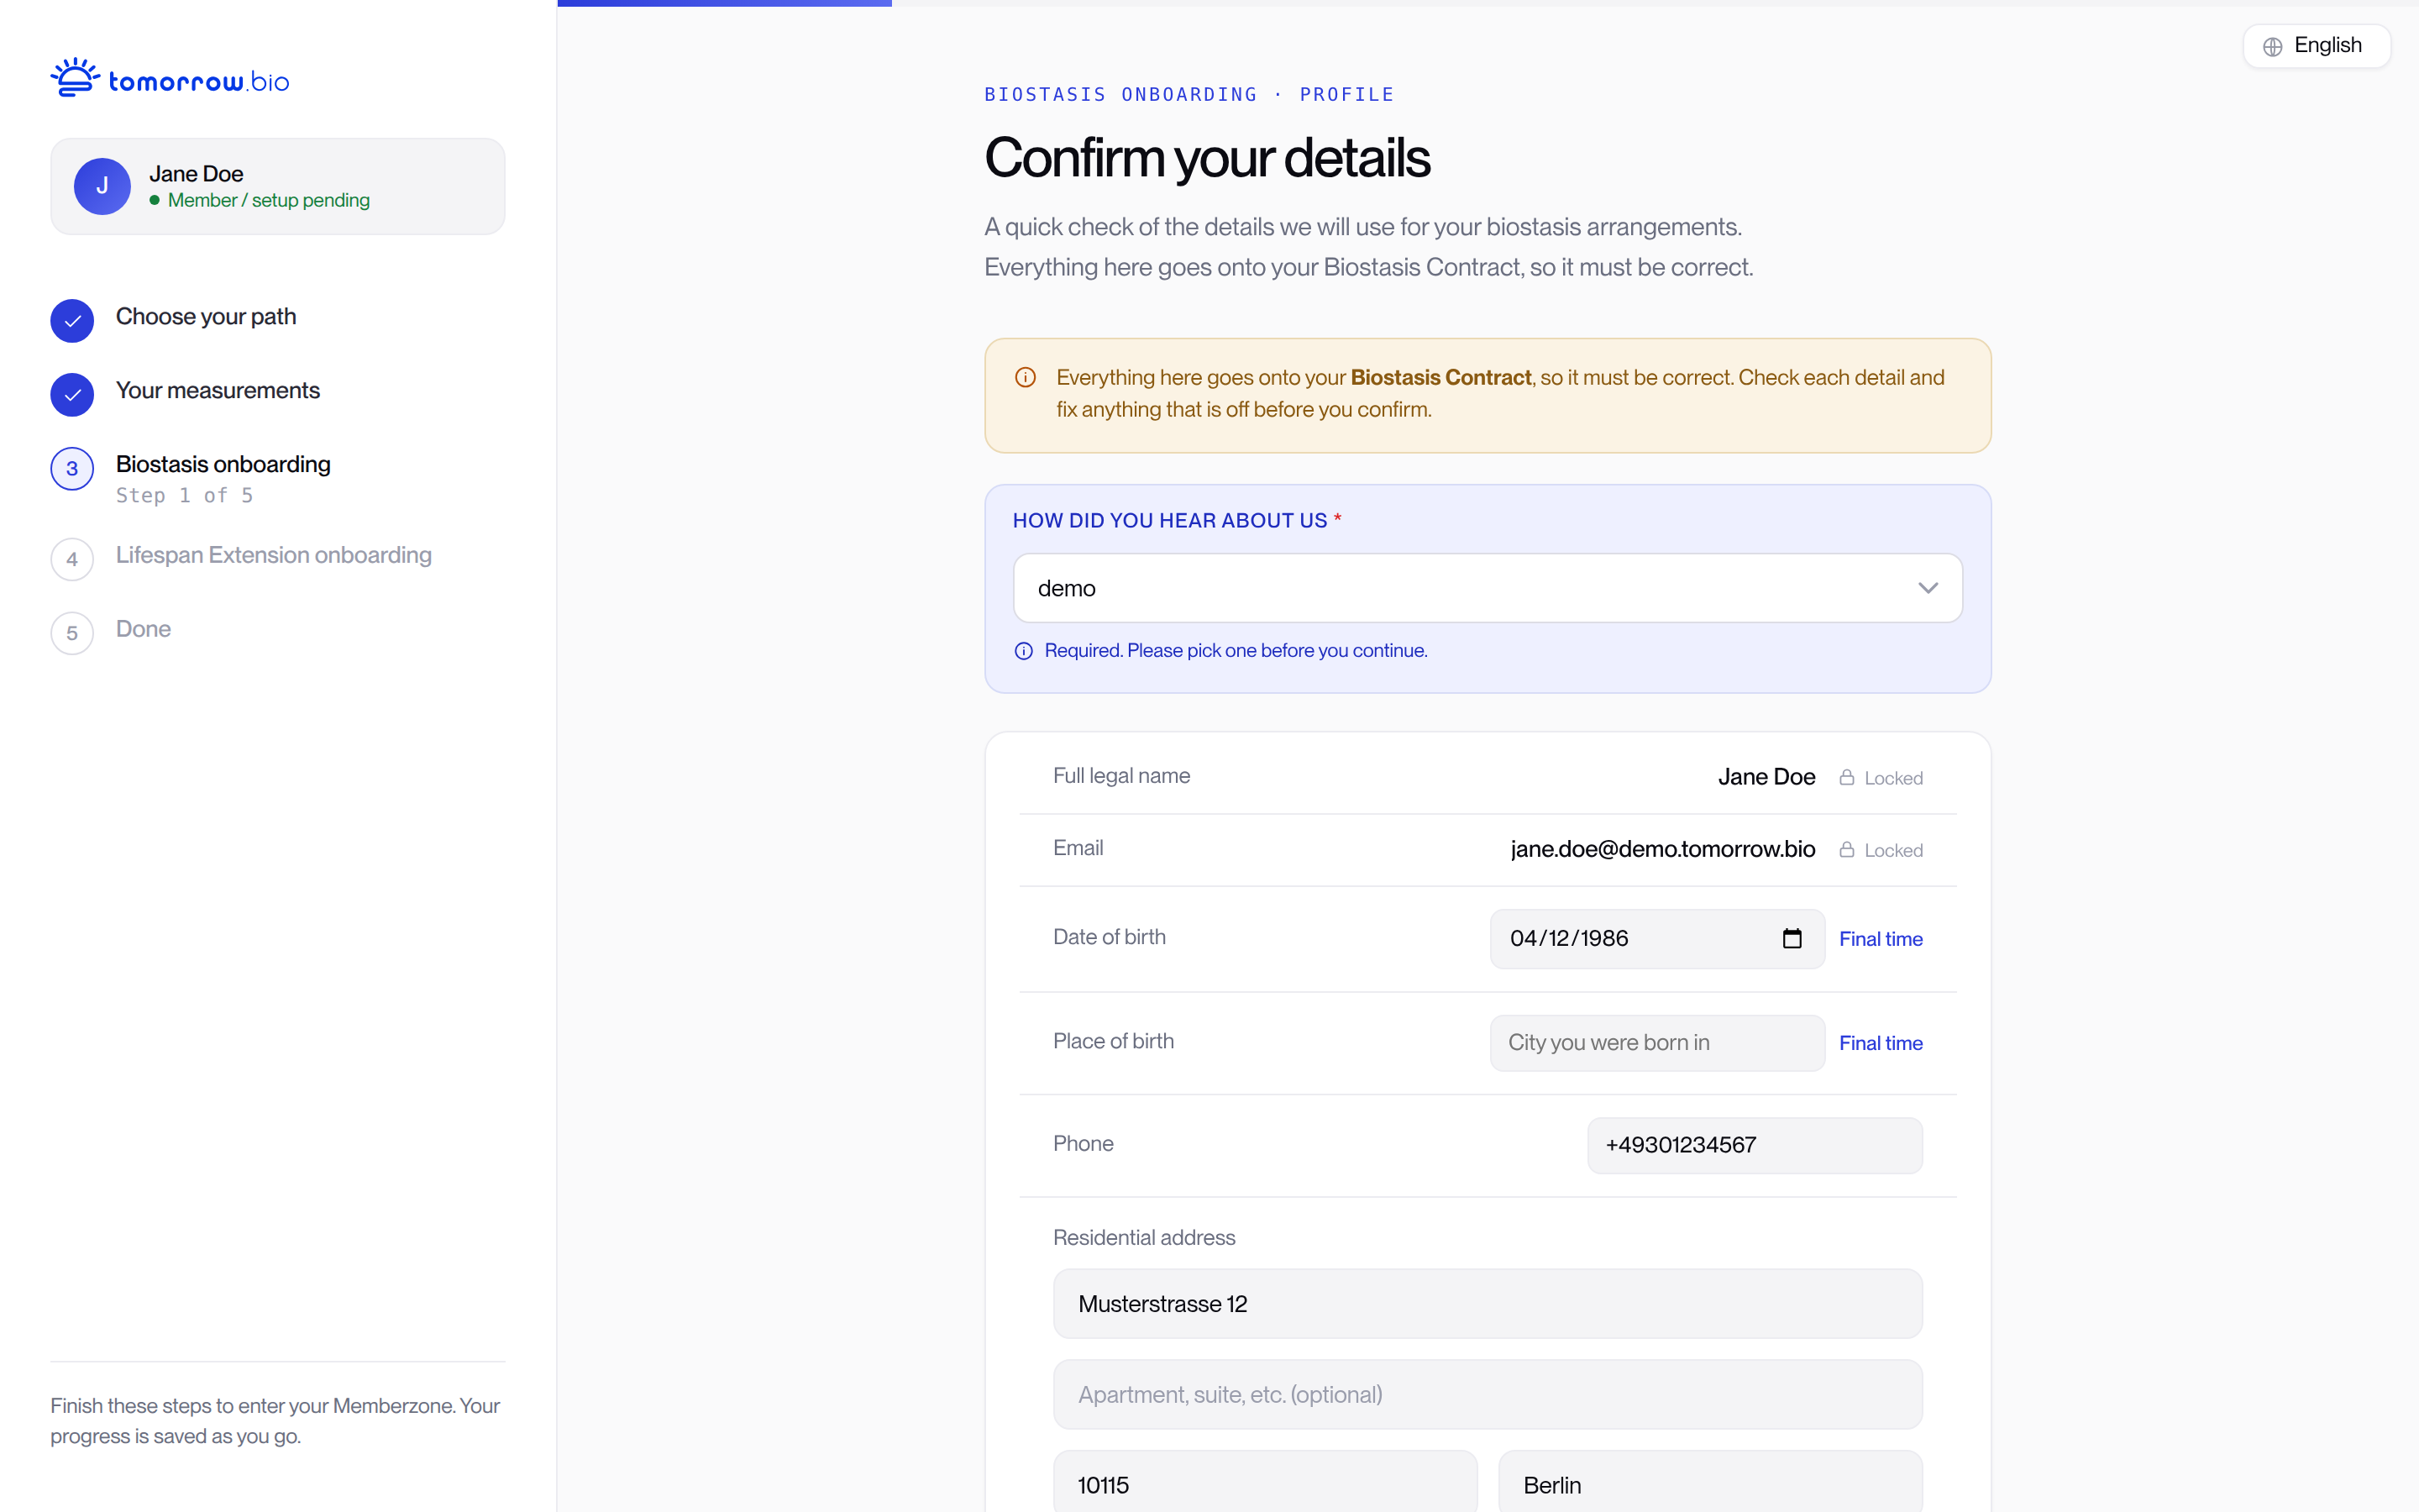This screenshot has height=1512, width=2419.
Task: Click the checkmark next to Choose your path
Action: pos(72,321)
